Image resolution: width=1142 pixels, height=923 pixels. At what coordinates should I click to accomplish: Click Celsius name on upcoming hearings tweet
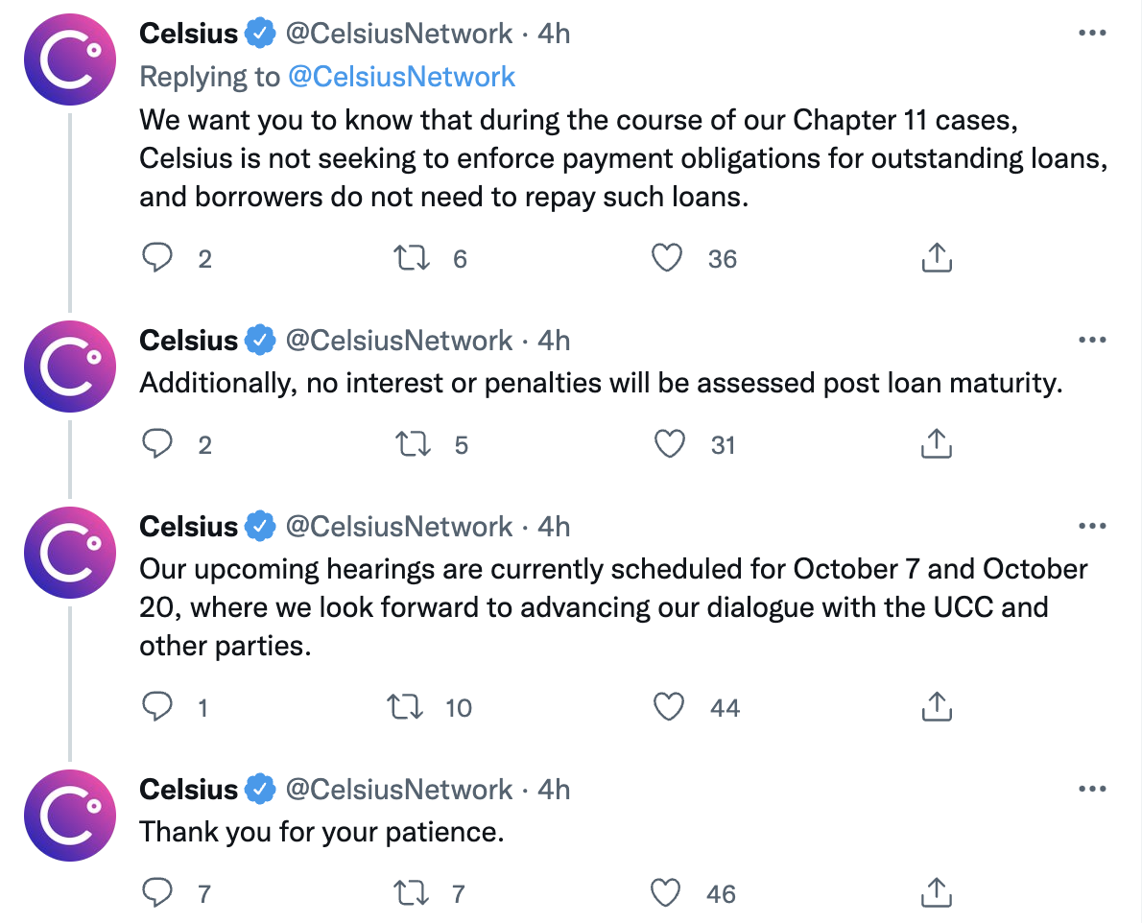189,527
